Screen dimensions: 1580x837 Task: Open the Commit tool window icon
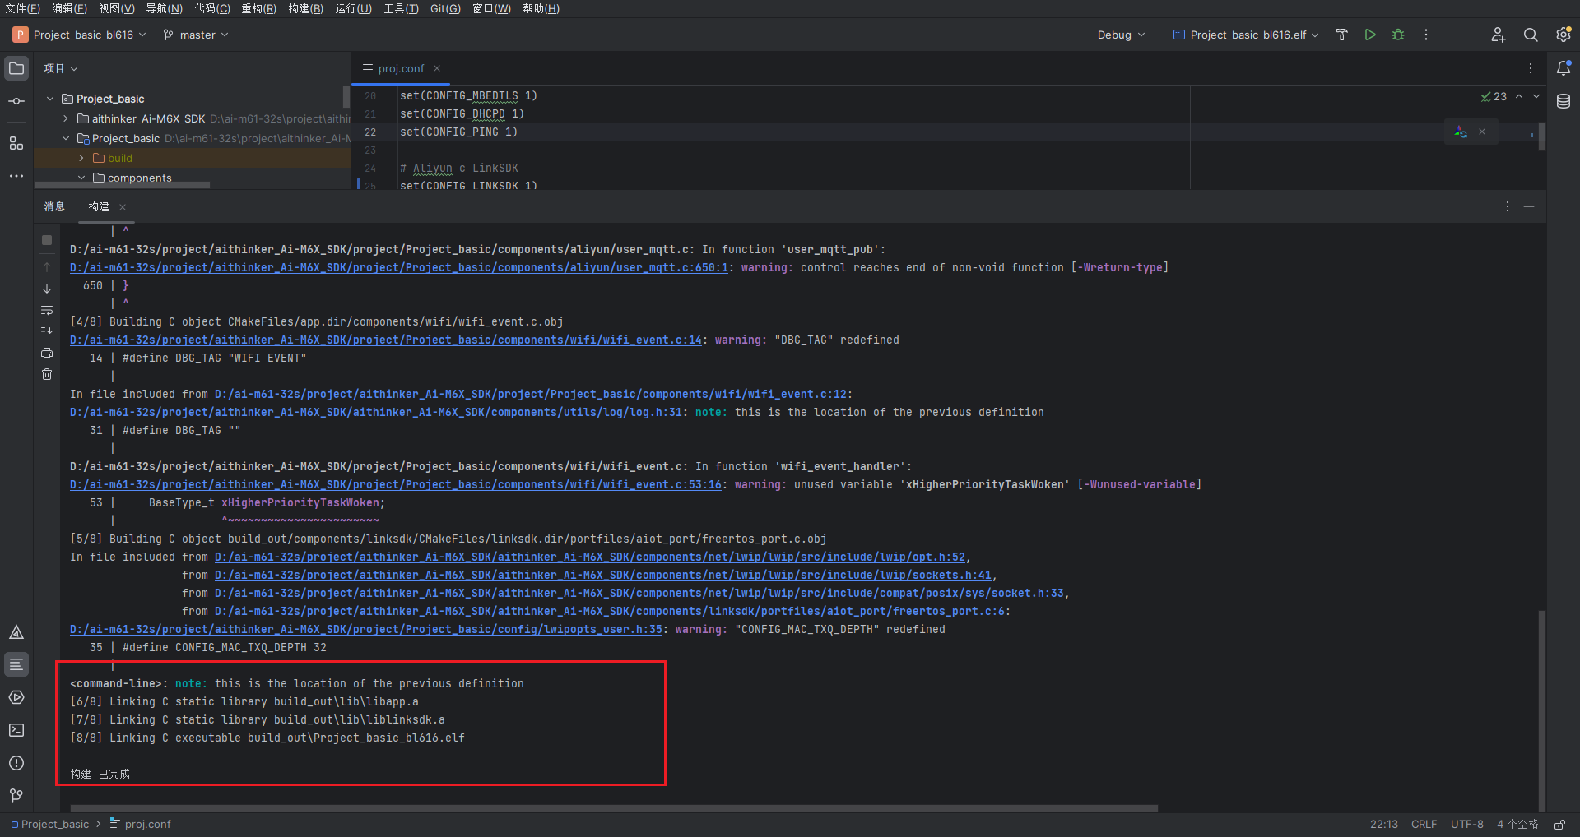16,101
